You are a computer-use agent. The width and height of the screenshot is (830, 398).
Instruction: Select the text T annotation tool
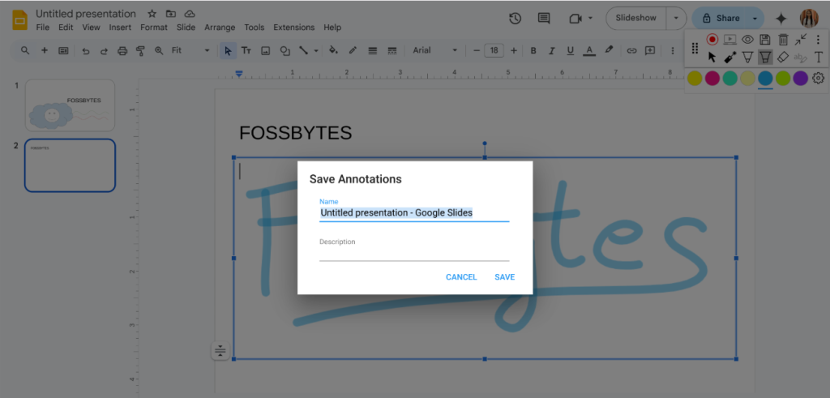pos(819,58)
